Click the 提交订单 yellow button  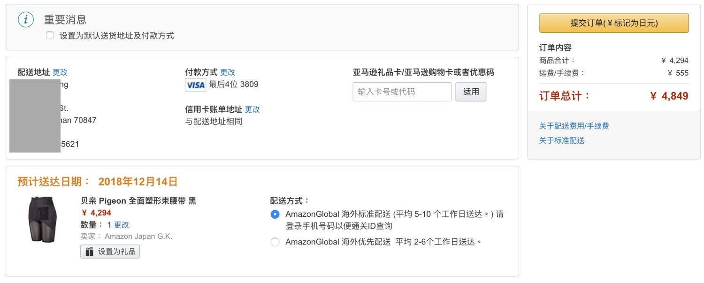coord(614,23)
